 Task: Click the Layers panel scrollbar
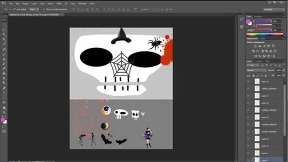[x=285, y=110]
